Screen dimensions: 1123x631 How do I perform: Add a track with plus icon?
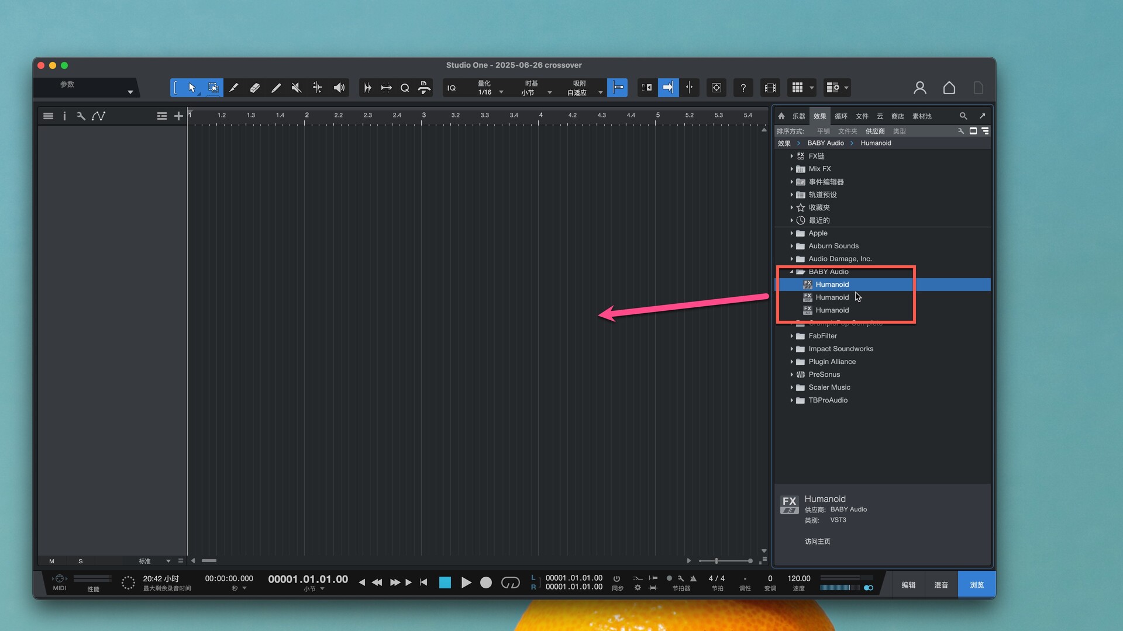point(178,116)
